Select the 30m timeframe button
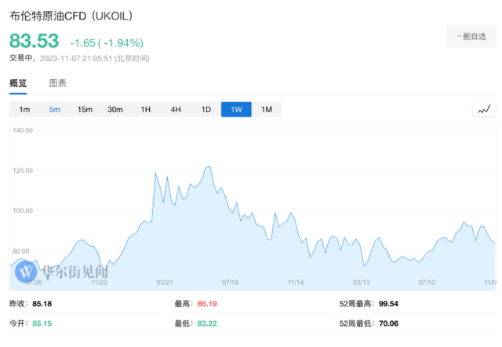Viewport: 502px width, 347px height. [115, 110]
